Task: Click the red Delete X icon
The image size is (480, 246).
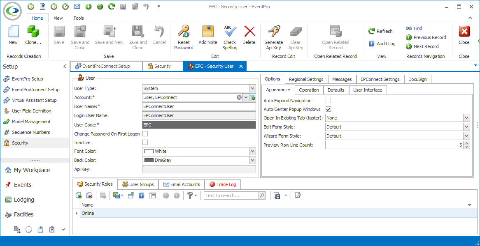Action: pos(249,32)
